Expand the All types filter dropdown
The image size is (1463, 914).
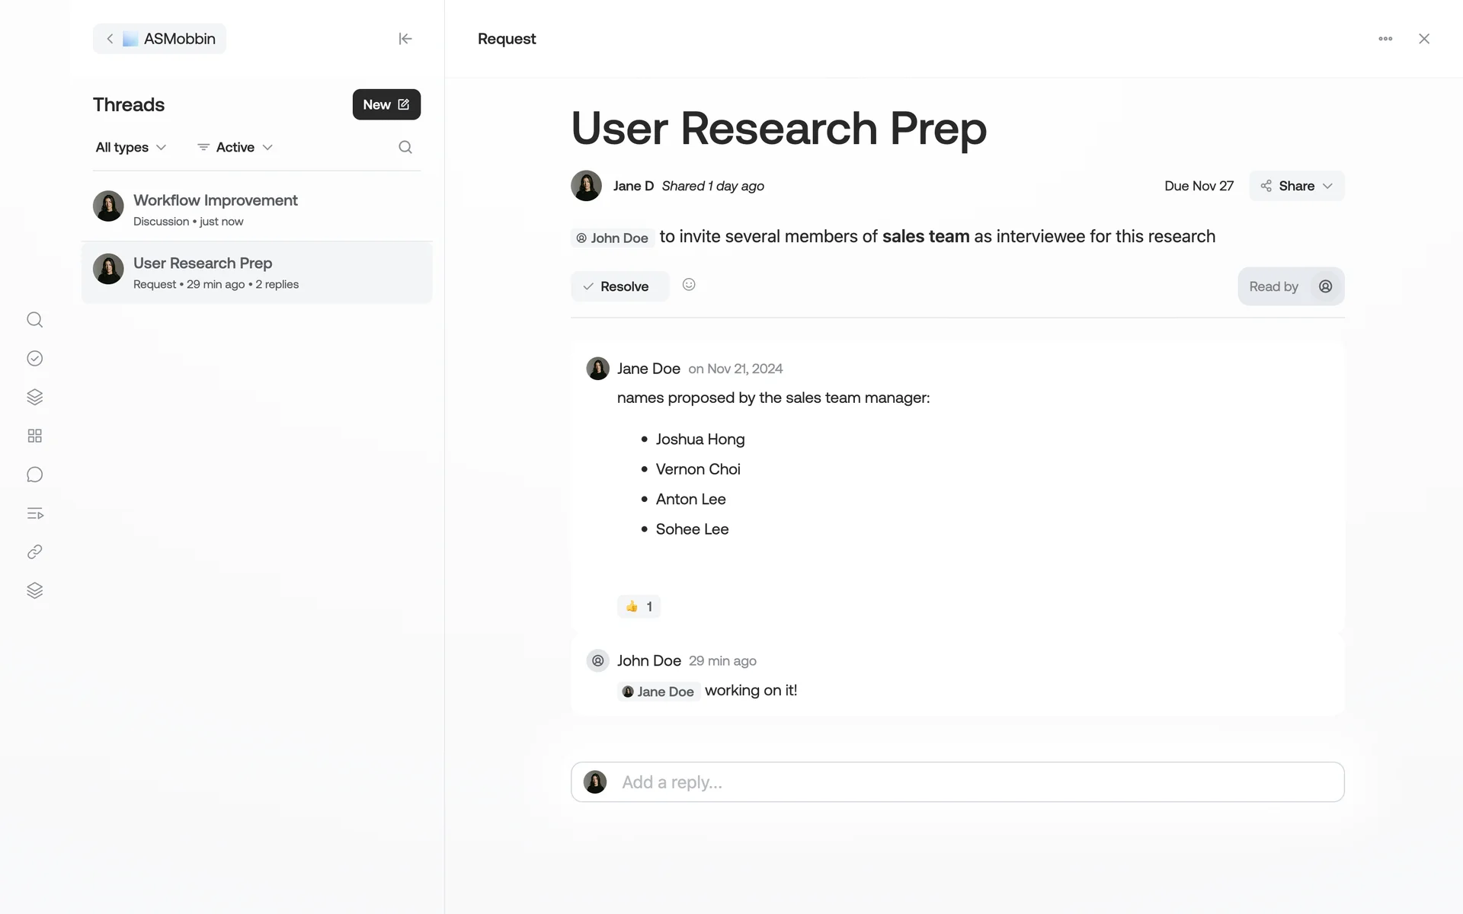coord(130,147)
